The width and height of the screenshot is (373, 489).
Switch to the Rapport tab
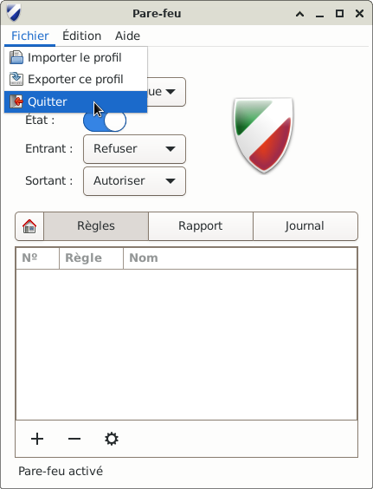(x=201, y=226)
